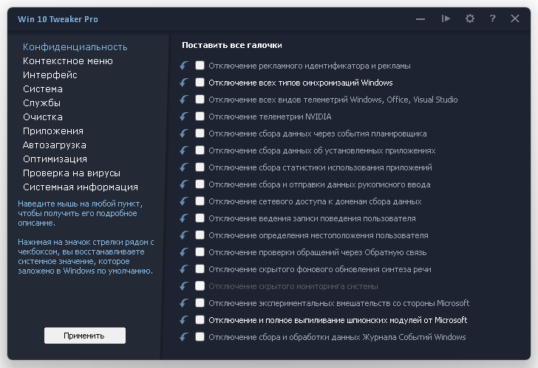
Task: Open Проверка на вирусы section
Action: (x=72, y=173)
